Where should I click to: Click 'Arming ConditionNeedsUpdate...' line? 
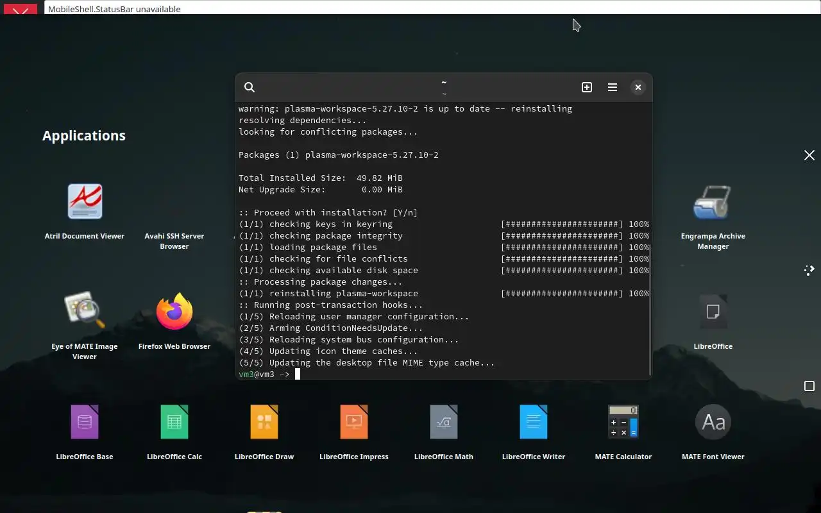click(331, 328)
